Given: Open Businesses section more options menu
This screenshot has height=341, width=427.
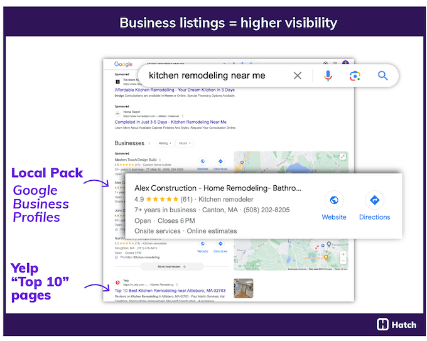Looking at the screenshot, I should 149,143.
